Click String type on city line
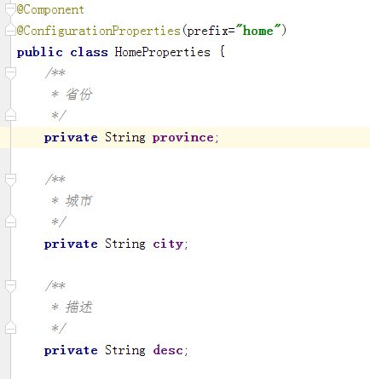The width and height of the screenshot is (370, 379). pyautogui.click(x=125, y=244)
